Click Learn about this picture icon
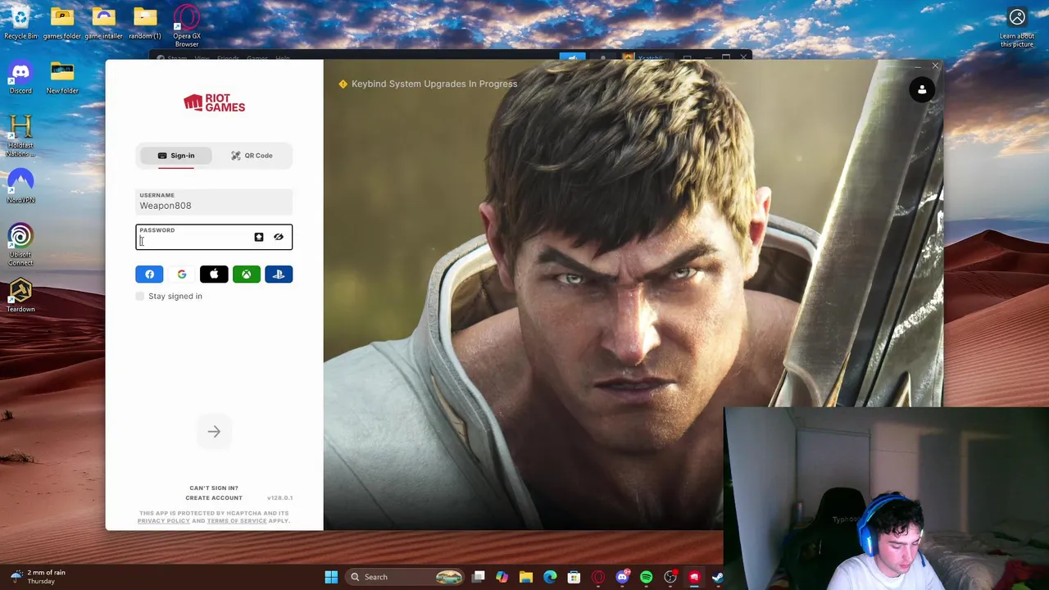The width and height of the screenshot is (1049, 590). pyautogui.click(x=1017, y=26)
